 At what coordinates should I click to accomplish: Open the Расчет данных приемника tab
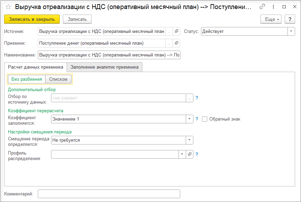(35, 67)
